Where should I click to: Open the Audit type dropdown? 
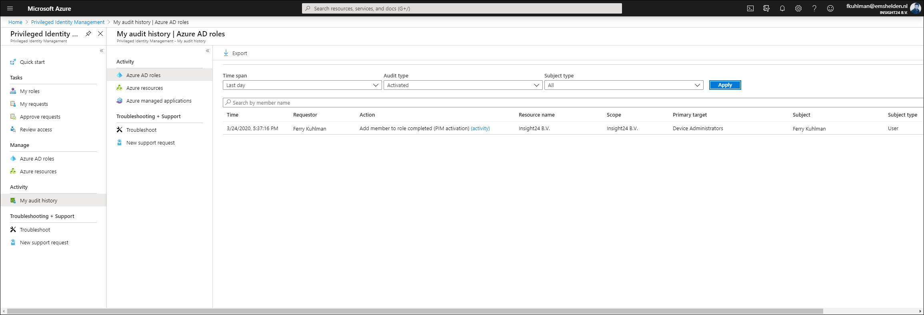tap(463, 85)
